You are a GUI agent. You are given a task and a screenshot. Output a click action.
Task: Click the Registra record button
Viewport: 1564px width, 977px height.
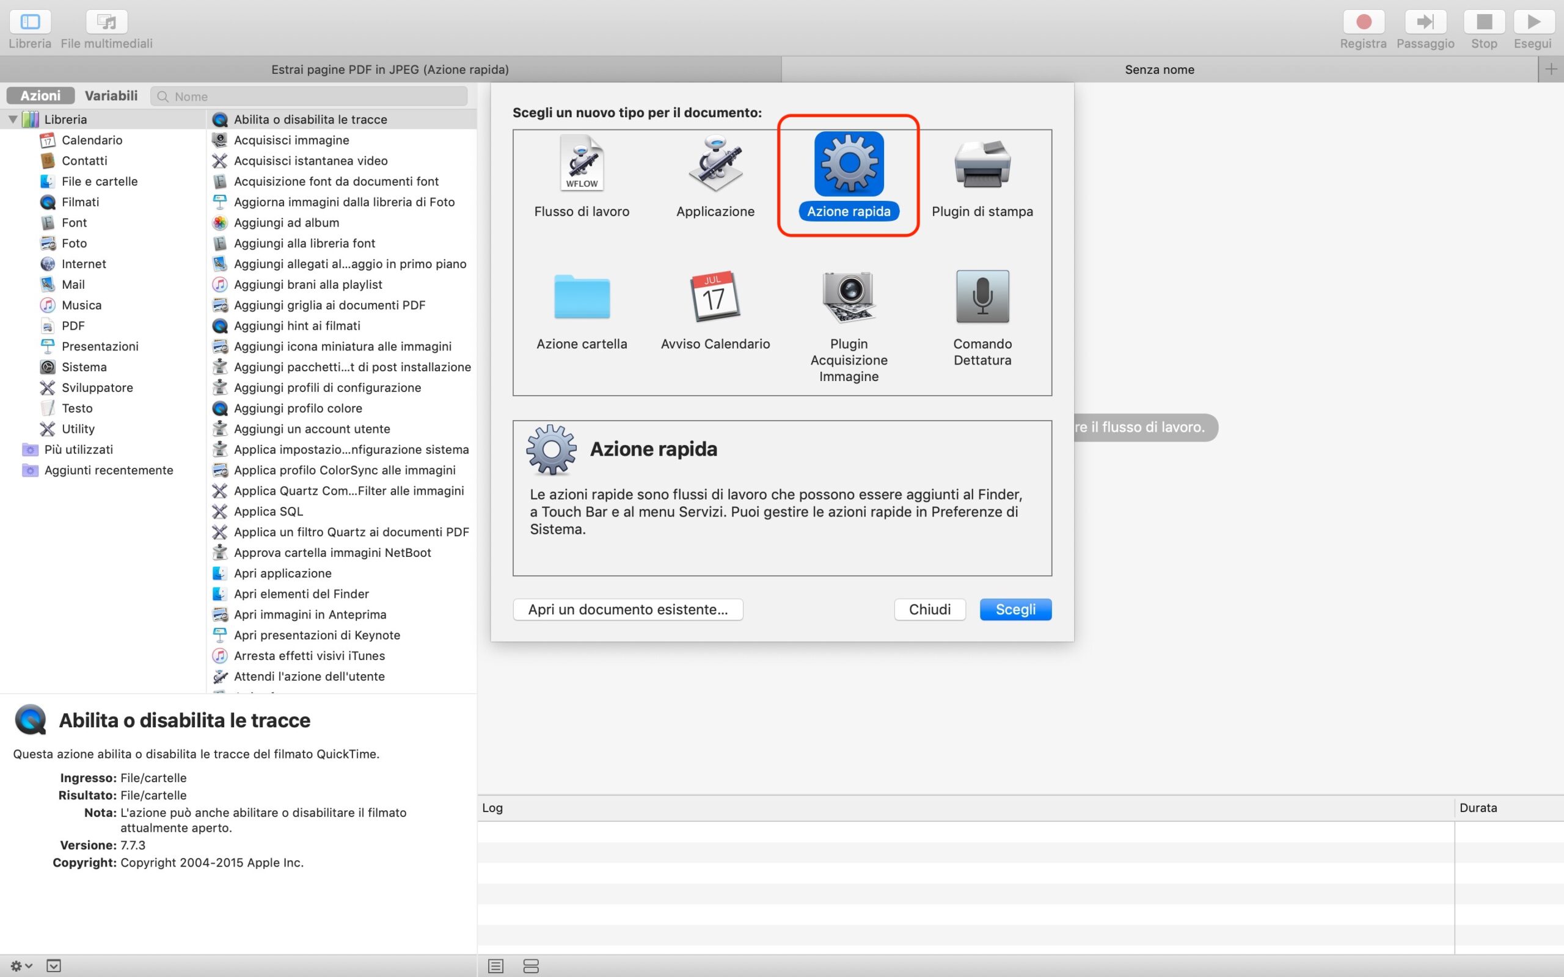coord(1363,22)
